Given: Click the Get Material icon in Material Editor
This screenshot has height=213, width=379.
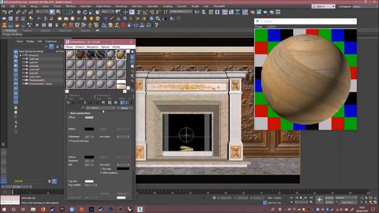Looking at the screenshot, I should pyautogui.click(x=68, y=102).
